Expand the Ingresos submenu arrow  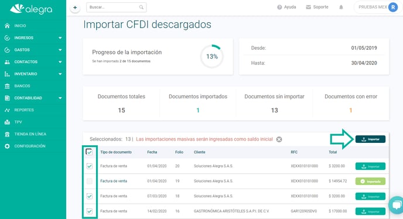(x=60, y=38)
